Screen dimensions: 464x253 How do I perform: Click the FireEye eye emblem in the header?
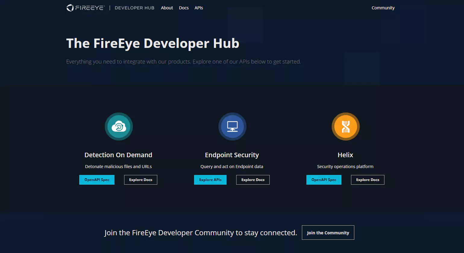(70, 8)
